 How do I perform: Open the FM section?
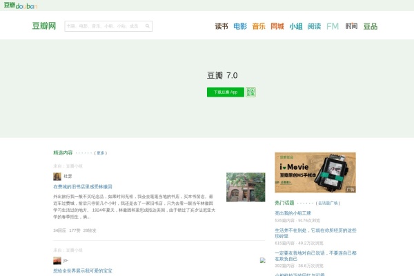tap(333, 26)
